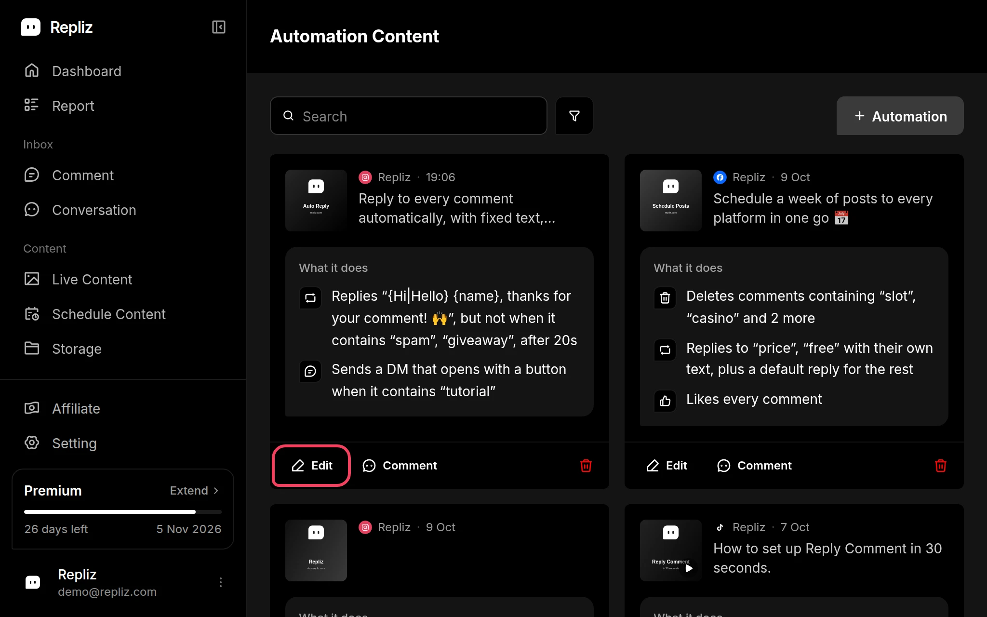Go to Comment inbox
The width and height of the screenshot is (987, 617).
click(123, 175)
